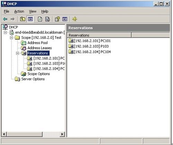Click the Address Pool folder icon
The image size is (173, 145).
coord(24,43)
